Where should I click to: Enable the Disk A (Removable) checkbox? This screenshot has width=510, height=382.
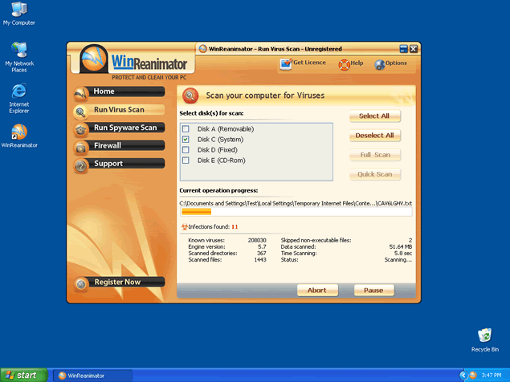[186, 128]
